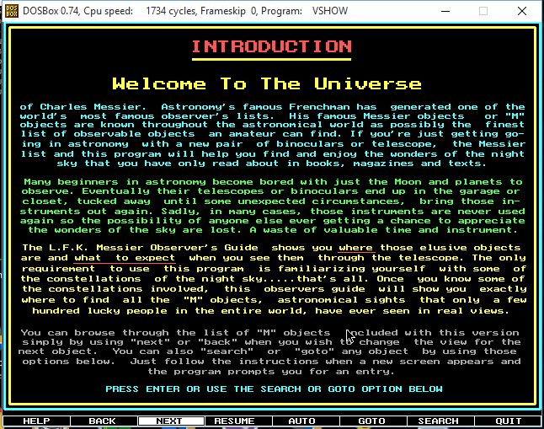Start AUTO mode from bottom menu

[301, 421]
